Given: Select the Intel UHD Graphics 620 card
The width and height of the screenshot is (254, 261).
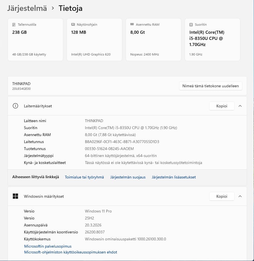Looking at the screenshot, I should (x=94, y=39).
